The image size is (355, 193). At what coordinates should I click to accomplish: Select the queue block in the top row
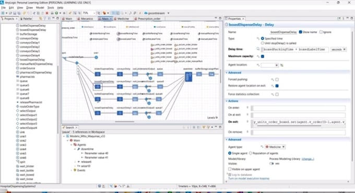160,74
